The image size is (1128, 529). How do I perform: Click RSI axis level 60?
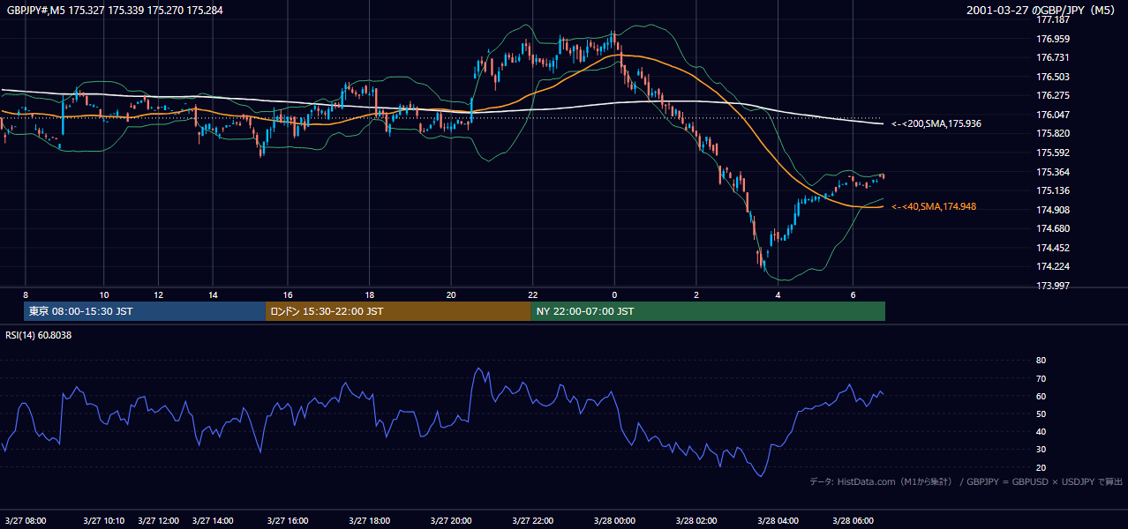[x=1041, y=396]
